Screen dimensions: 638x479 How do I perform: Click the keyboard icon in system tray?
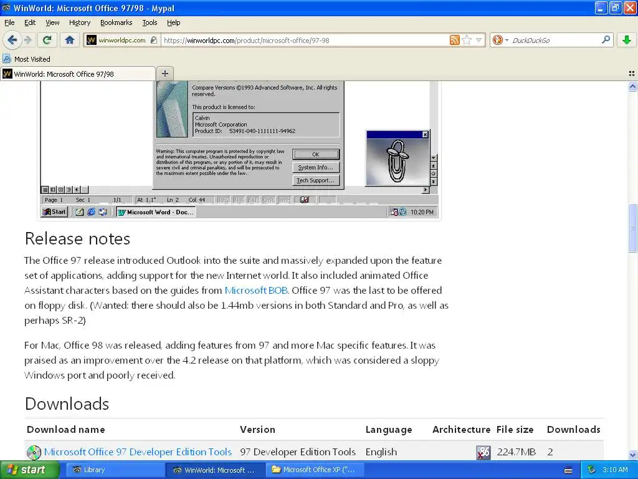568,470
